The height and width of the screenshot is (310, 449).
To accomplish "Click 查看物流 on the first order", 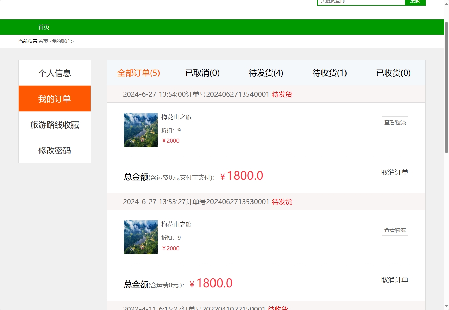I will coord(395,122).
